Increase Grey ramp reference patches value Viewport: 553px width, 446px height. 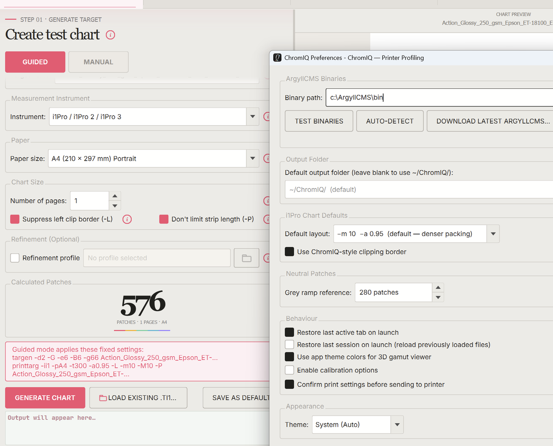click(x=438, y=288)
